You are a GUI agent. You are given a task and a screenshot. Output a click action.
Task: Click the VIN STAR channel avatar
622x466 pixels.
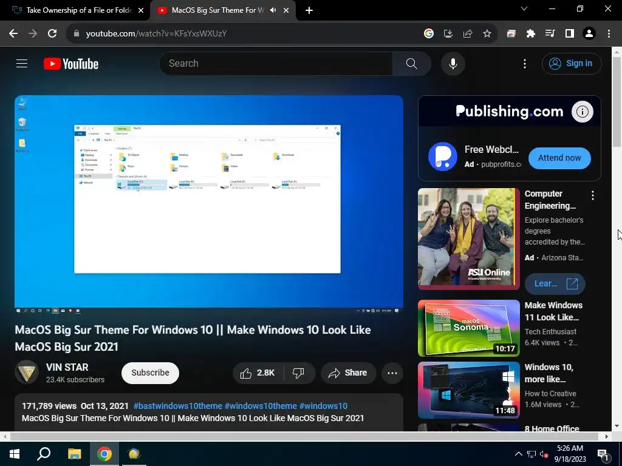[x=27, y=372]
